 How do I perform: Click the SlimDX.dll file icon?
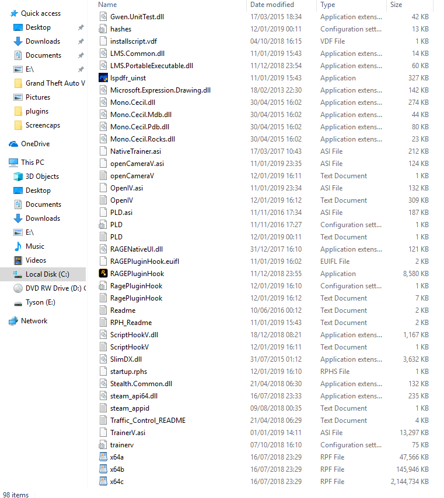pos(103,359)
